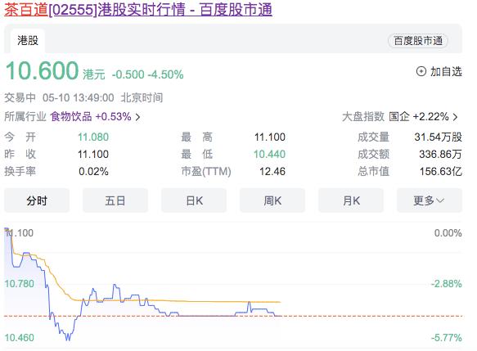Switch to the 五日 chart tab

pyautogui.click(x=115, y=200)
